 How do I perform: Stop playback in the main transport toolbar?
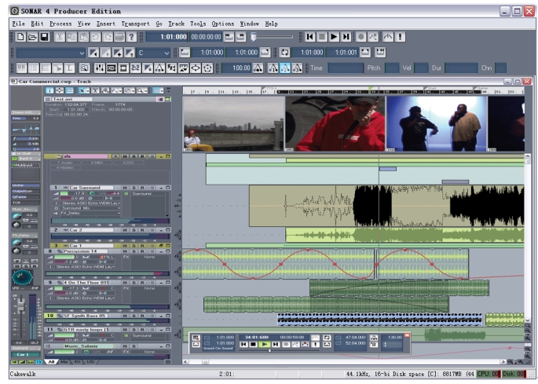coord(322,37)
